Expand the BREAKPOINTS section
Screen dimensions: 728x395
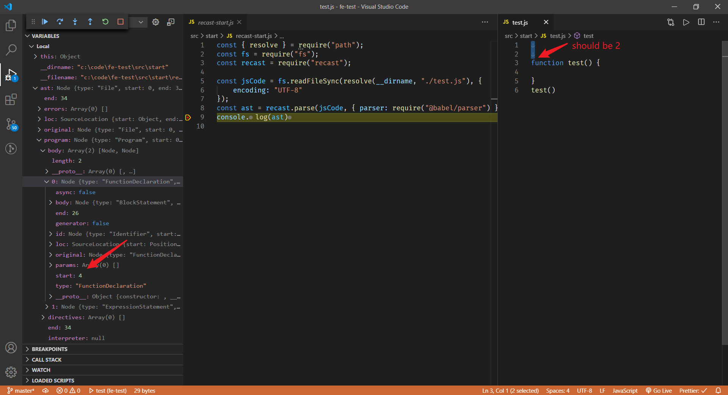coord(103,349)
